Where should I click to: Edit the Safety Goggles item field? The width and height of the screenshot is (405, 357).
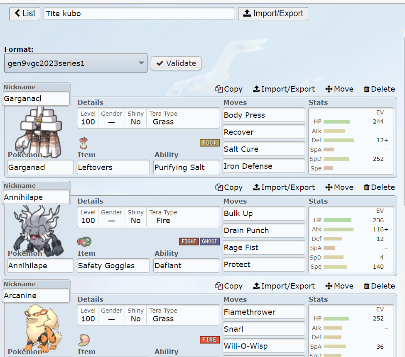point(113,266)
